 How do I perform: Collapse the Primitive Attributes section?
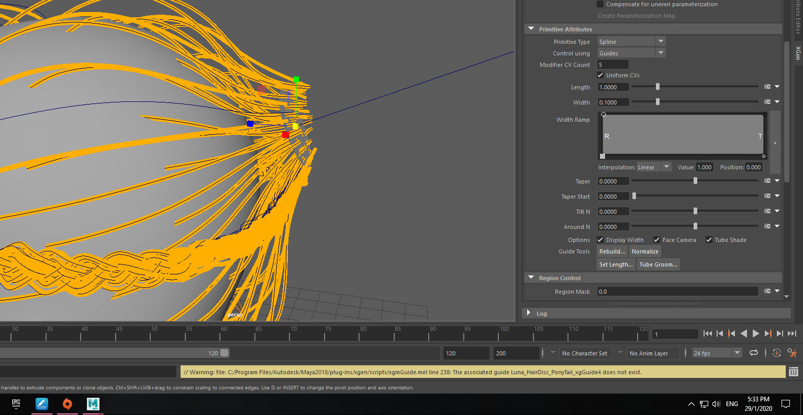tap(531, 29)
